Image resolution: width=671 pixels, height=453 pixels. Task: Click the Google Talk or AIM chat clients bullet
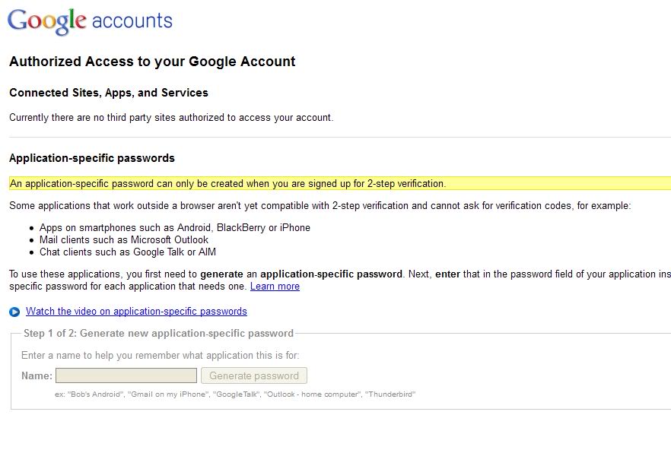pyautogui.click(x=128, y=252)
